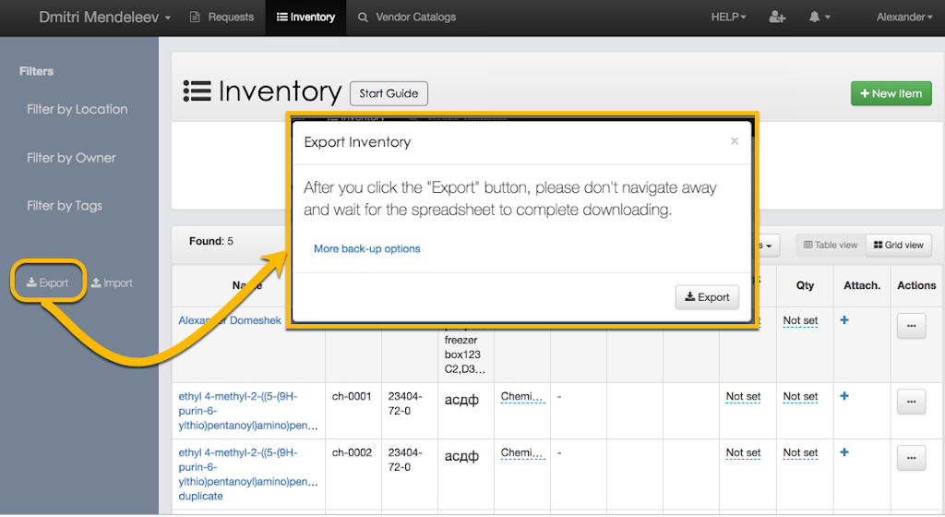The image size is (945, 517).
Task: Click the Found: 5 count text
Action: point(211,241)
